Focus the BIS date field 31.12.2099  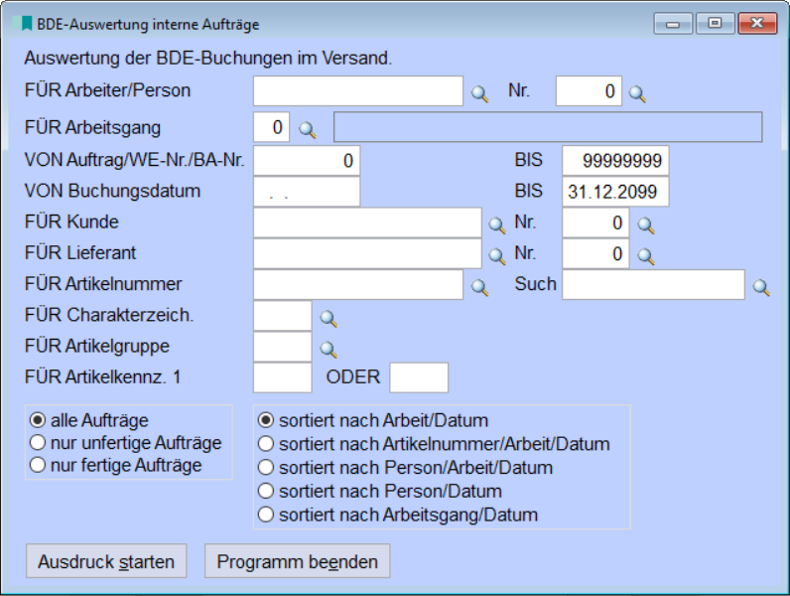click(x=615, y=192)
